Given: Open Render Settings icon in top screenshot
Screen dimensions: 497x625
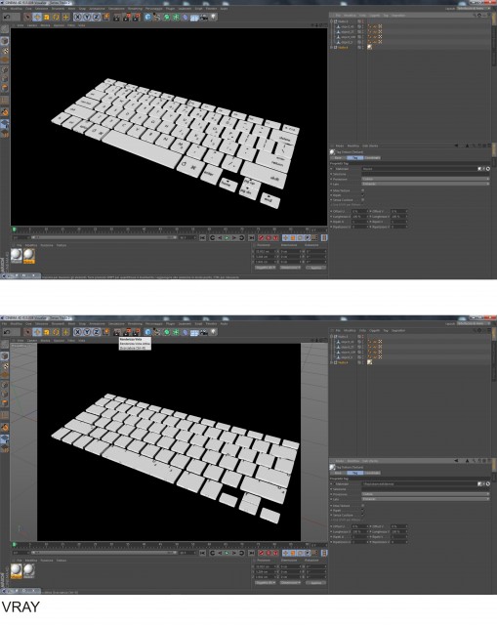Looking at the screenshot, I should click(136, 17).
